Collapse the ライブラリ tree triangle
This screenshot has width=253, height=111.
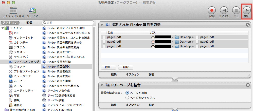pyautogui.click(x=3, y=28)
